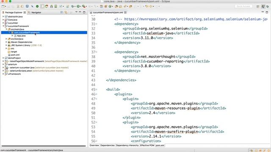This screenshot has height=152, width=271.
Task: Activate the cucumberFramework/pom.xml editor tab
Action: pos(108,12)
